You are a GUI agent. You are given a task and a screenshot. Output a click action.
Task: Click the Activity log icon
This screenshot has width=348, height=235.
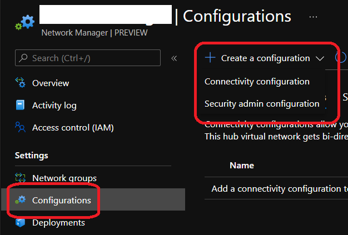[21, 106]
